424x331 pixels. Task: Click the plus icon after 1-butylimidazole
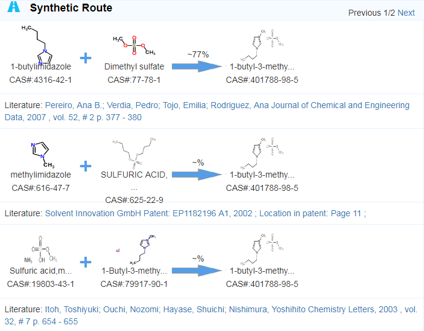point(86,58)
